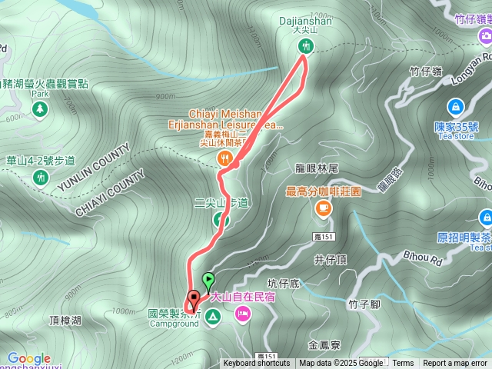Click the 最高分咖啡莊園 place name label
Screen dimensions: 492x369
click(x=323, y=191)
